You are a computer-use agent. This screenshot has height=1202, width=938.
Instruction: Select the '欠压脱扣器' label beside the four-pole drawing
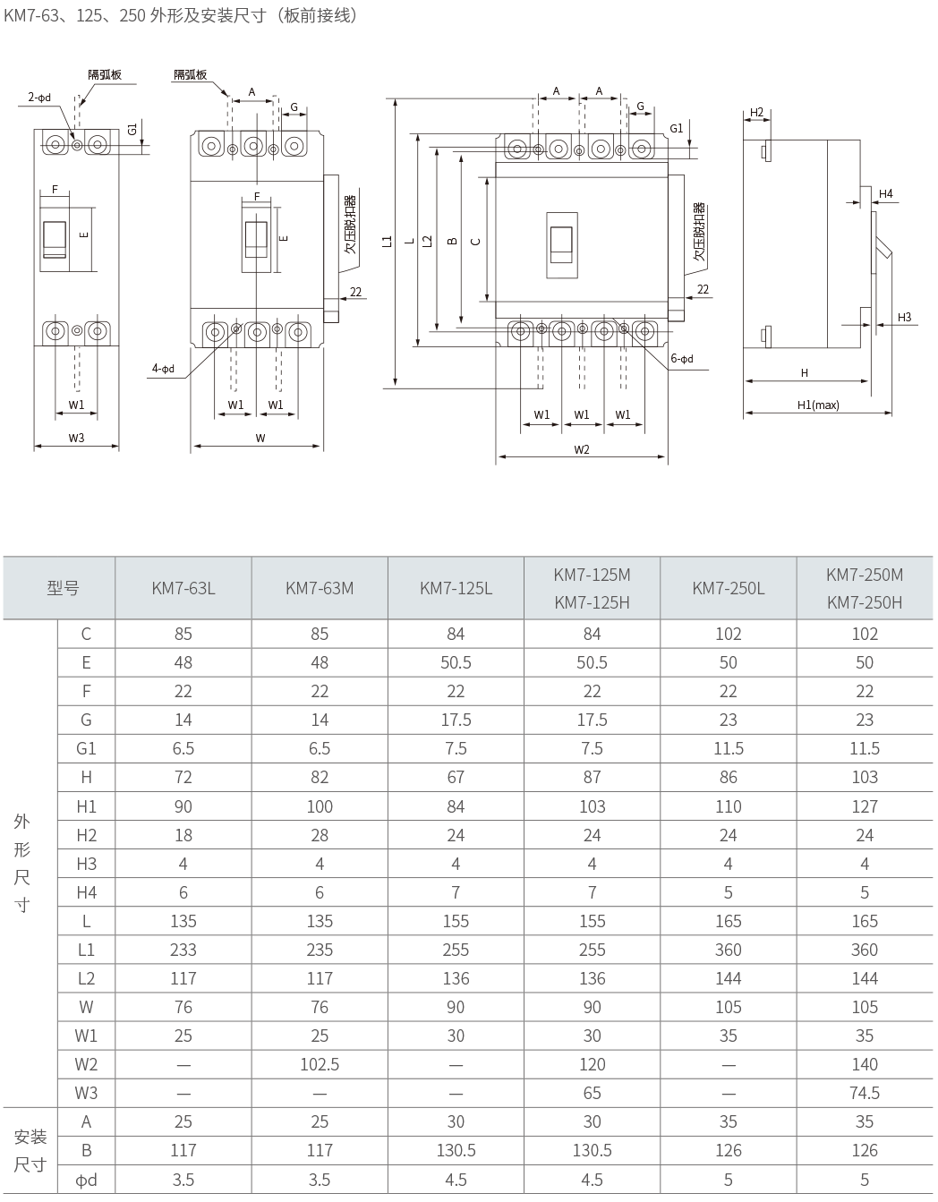click(x=700, y=233)
